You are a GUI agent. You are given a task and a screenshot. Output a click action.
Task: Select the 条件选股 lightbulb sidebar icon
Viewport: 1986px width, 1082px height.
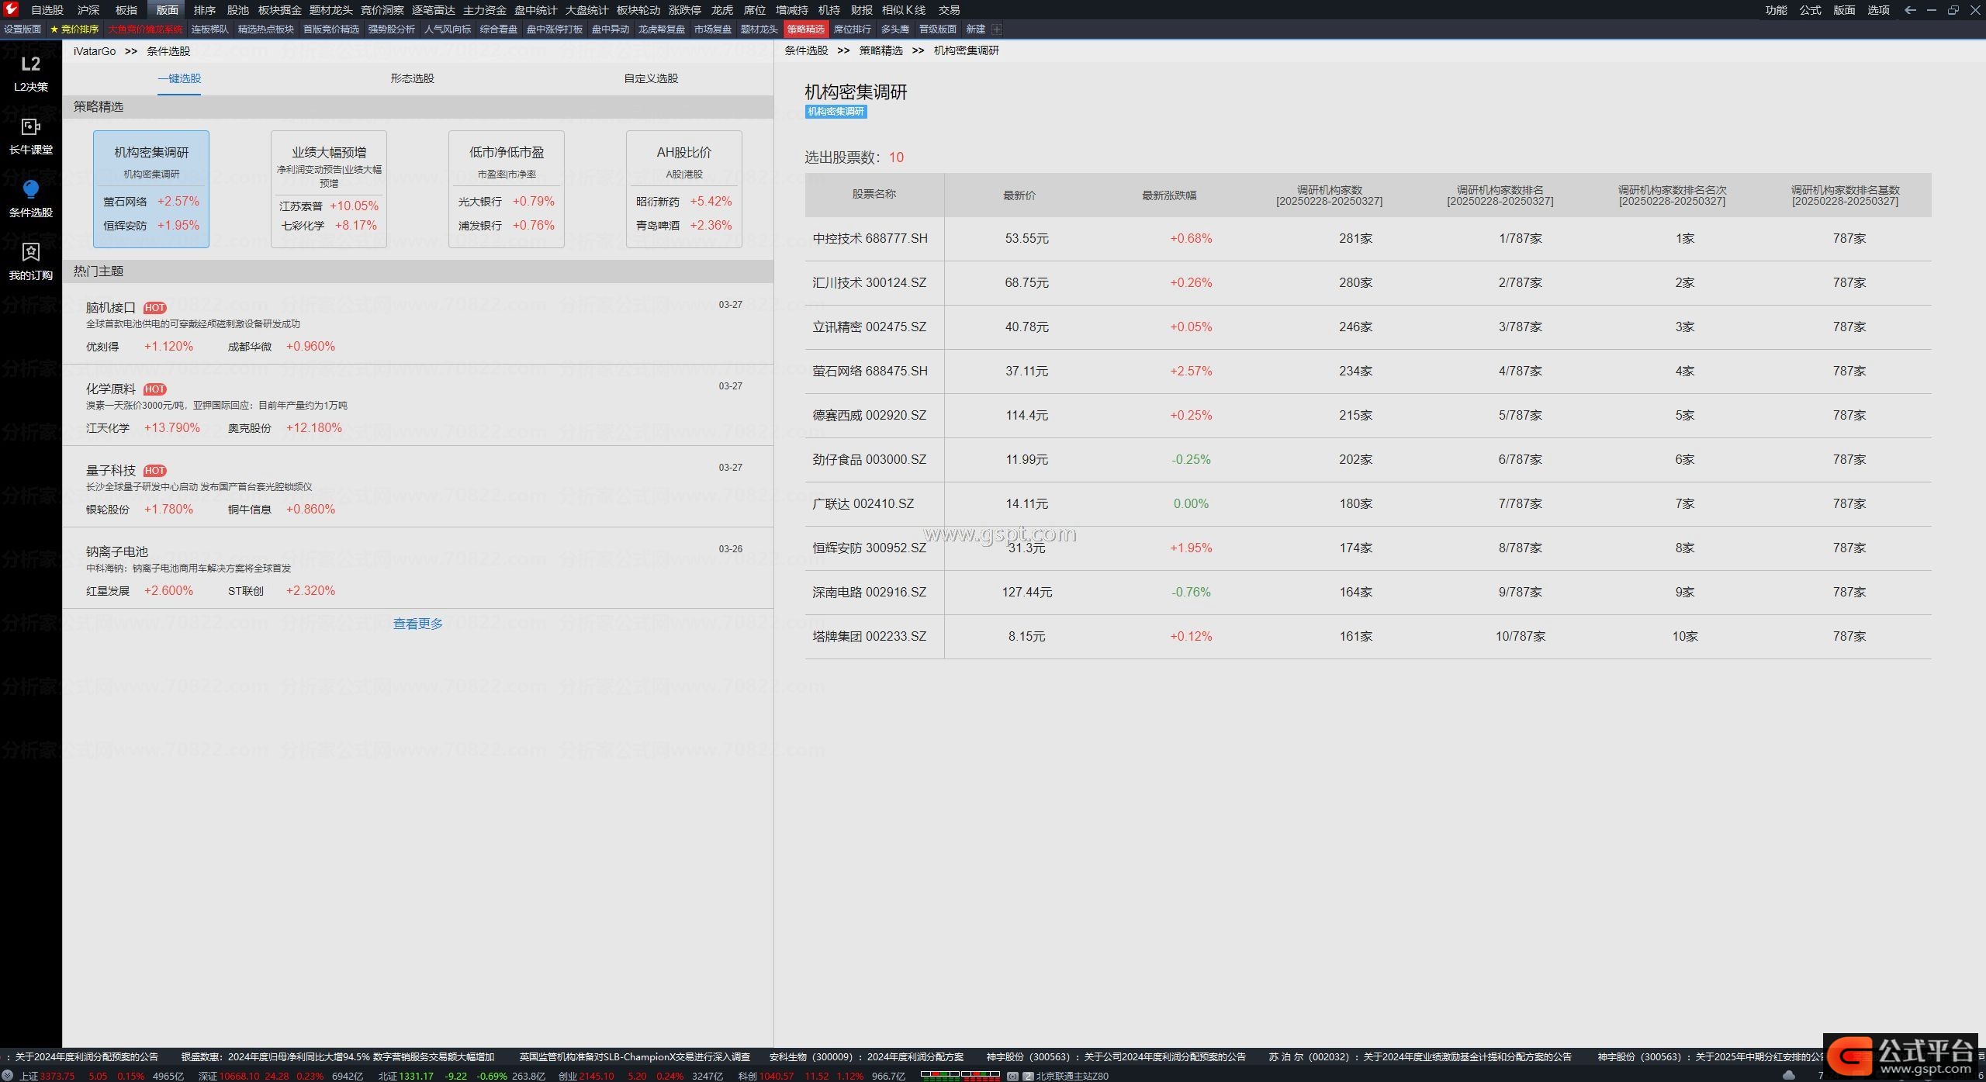point(31,199)
